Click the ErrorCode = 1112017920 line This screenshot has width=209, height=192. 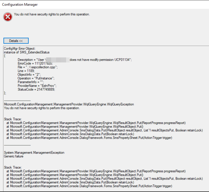coord(35,64)
